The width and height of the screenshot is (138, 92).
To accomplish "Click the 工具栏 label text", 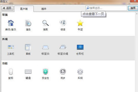I will click(11, 54).
